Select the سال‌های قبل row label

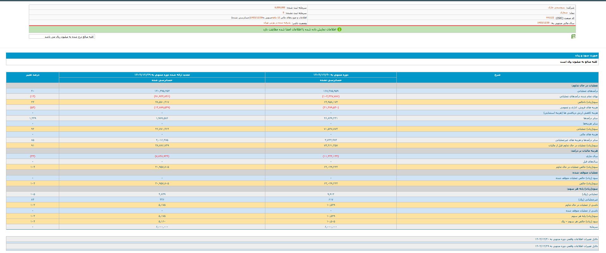click(x=591, y=161)
